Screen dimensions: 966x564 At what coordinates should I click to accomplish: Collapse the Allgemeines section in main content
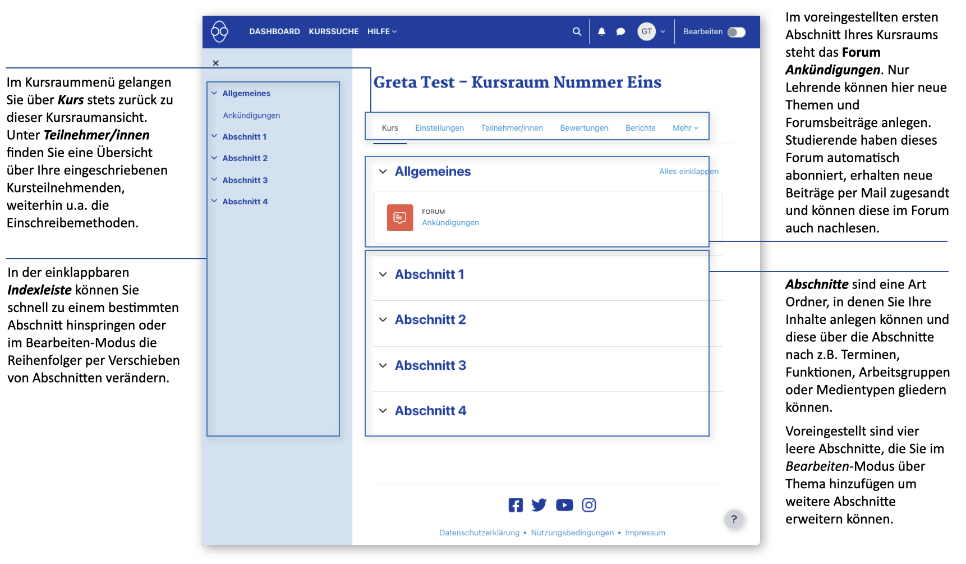click(383, 172)
